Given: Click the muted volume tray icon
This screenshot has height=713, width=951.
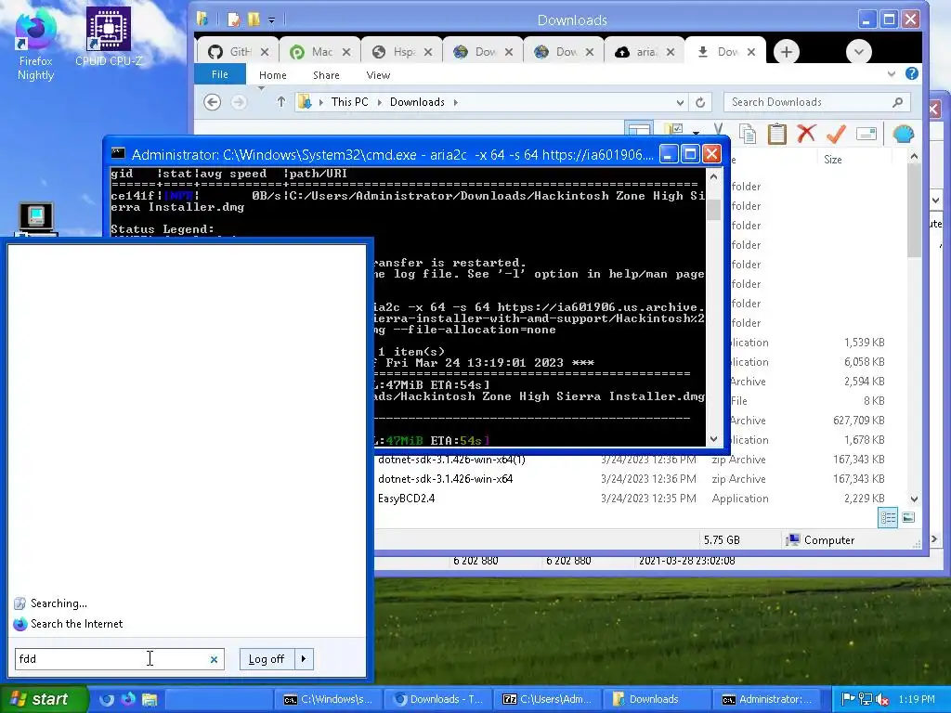Looking at the screenshot, I should click(x=882, y=700).
